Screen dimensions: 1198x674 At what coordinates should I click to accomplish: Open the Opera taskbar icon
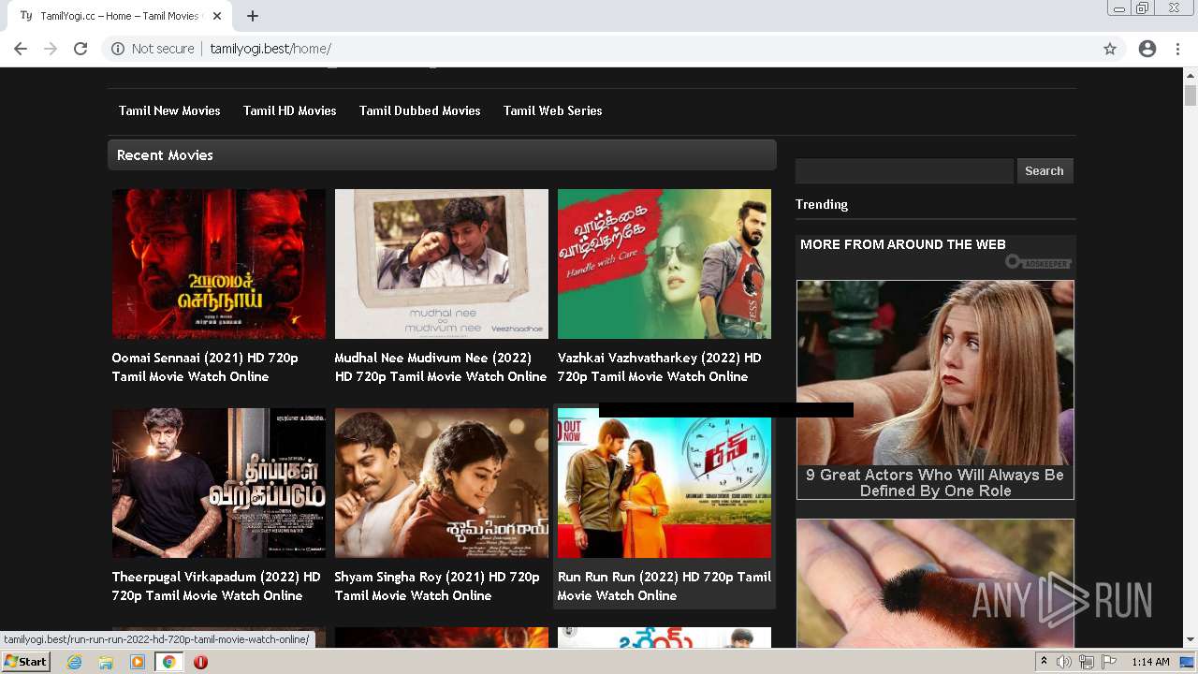pos(200,662)
